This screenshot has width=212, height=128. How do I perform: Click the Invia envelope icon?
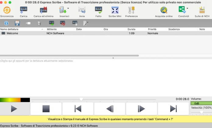click(82, 10)
